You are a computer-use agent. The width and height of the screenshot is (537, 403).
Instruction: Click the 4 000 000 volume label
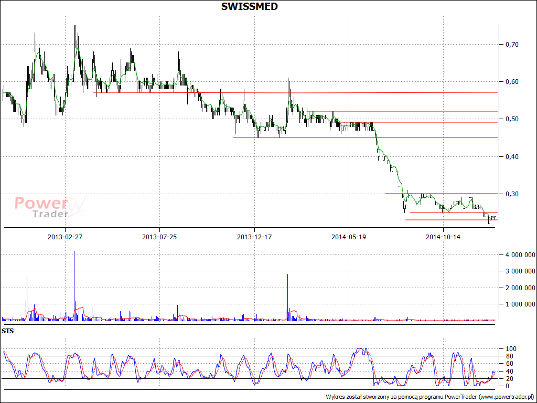(x=520, y=254)
